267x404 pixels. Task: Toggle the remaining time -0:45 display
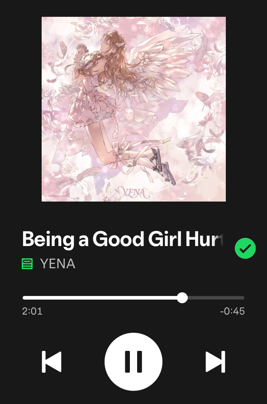(x=232, y=311)
